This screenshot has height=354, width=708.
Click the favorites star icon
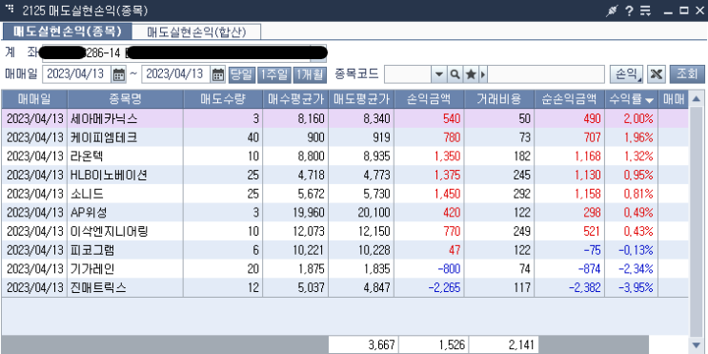(x=471, y=74)
